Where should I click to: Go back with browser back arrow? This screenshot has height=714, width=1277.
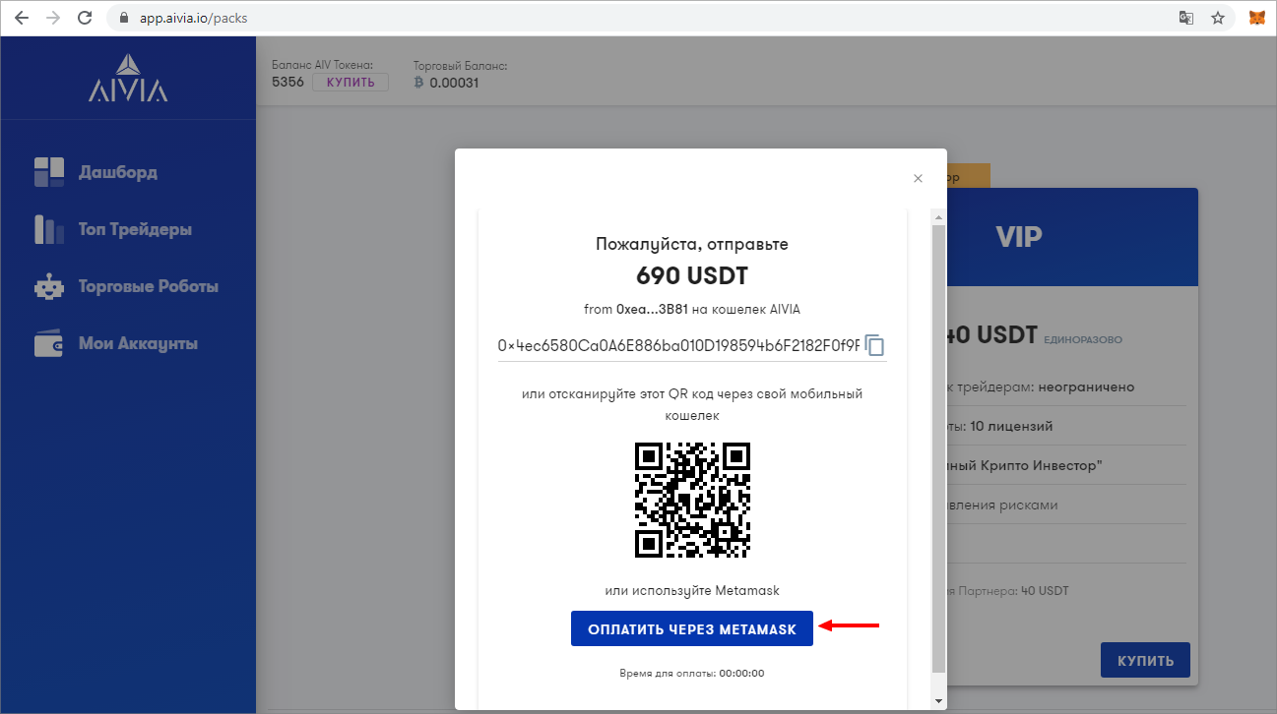tap(22, 18)
